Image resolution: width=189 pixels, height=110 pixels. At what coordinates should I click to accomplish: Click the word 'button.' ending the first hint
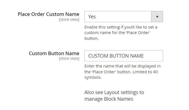92,38
